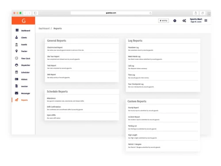Open the hamburger menu icon
Image resolution: width=221 pixels, height=166 pixels.
coord(206,20)
